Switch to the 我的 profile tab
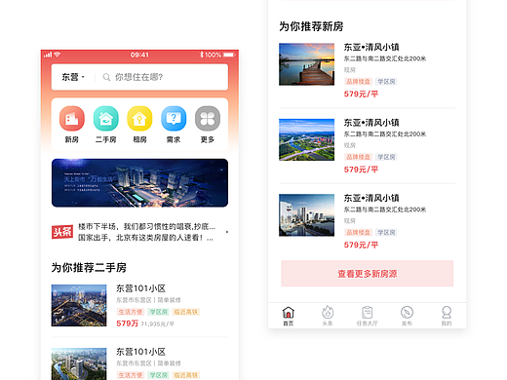The height and width of the screenshot is (380, 507). pos(447,316)
